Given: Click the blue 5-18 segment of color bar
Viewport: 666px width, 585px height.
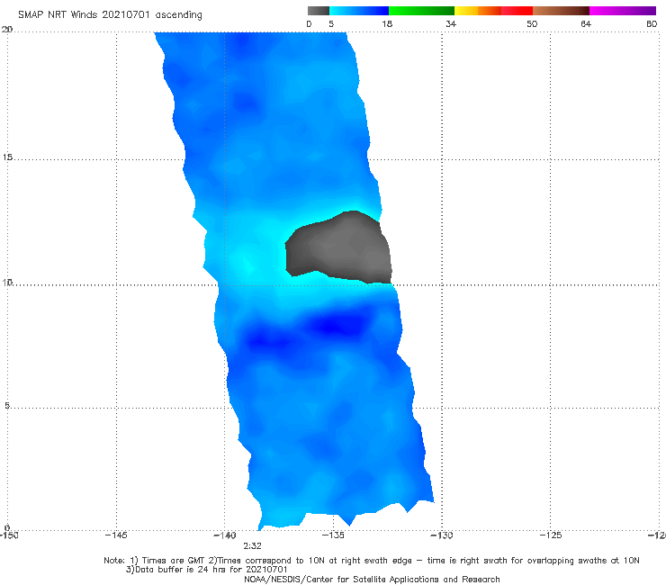Looking at the screenshot, I should 359,11.
